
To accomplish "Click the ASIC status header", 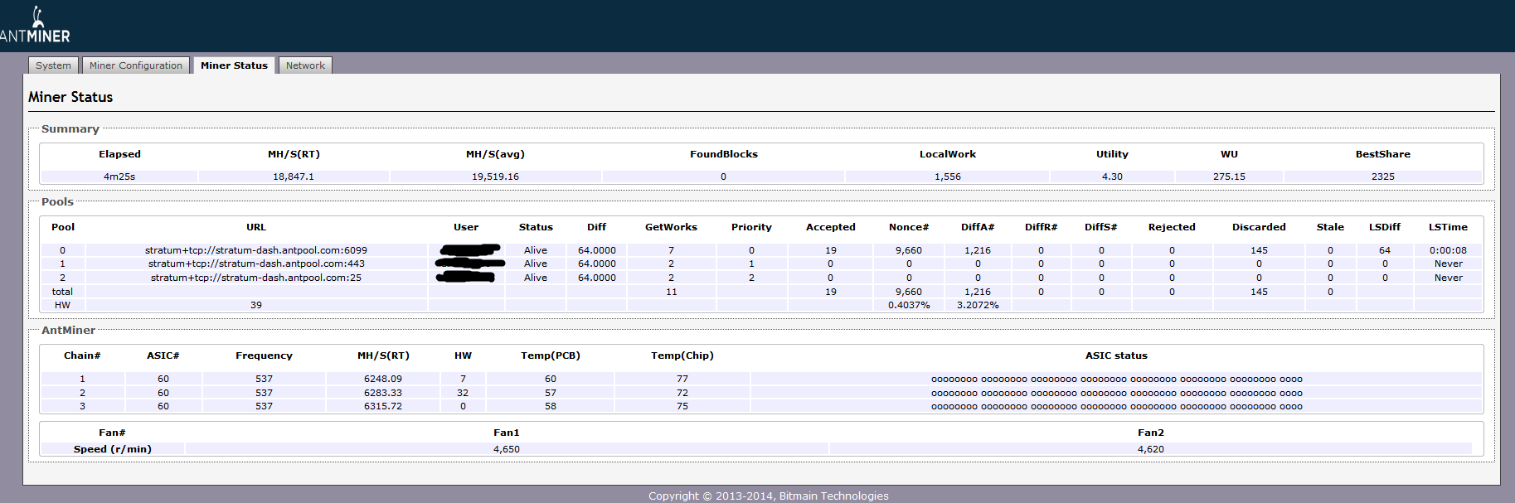I will 1116,355.
